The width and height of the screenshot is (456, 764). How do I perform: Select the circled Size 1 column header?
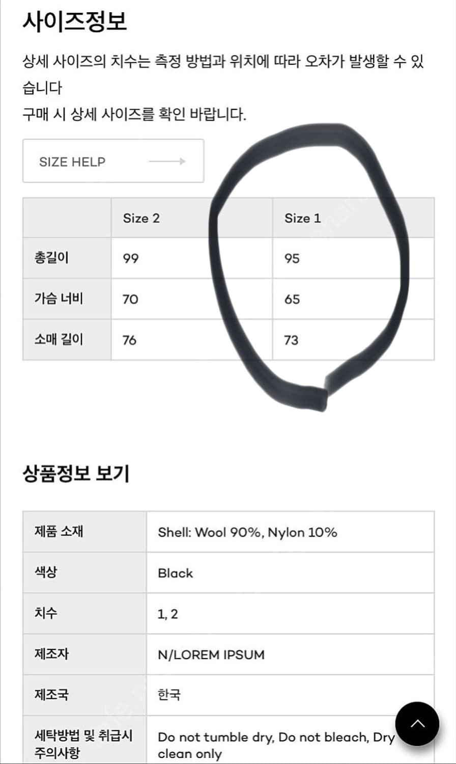(303, 218)
